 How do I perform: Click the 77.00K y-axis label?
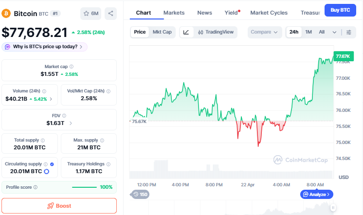tap(343, 78)
